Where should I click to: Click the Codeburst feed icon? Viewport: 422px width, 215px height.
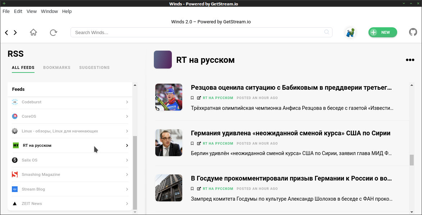point(15,102)
